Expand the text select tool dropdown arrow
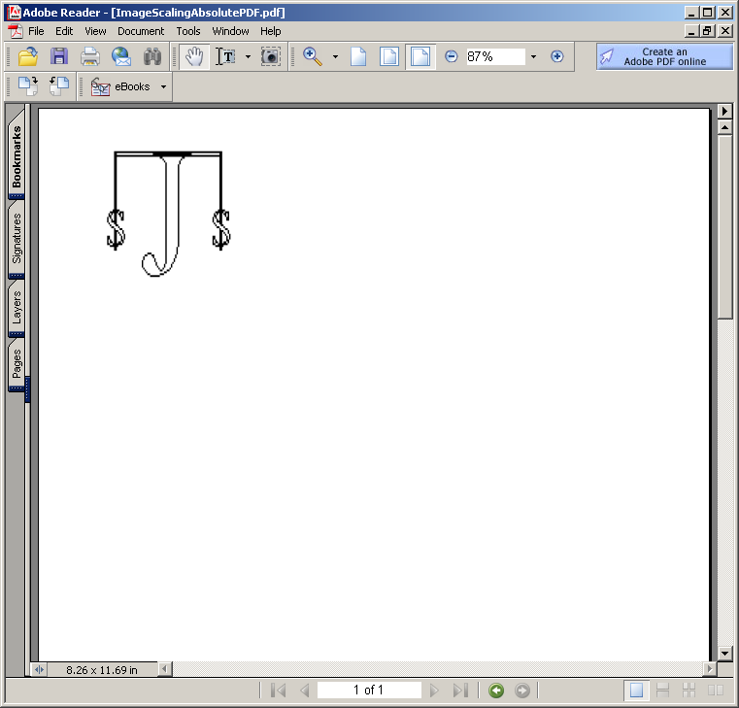This screenshot has width=739, height=708. 248,56
